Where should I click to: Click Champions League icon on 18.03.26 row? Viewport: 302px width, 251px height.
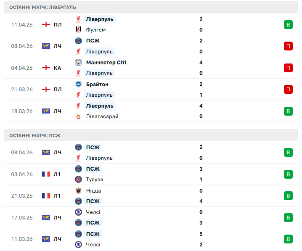click(x=46, y=111)
